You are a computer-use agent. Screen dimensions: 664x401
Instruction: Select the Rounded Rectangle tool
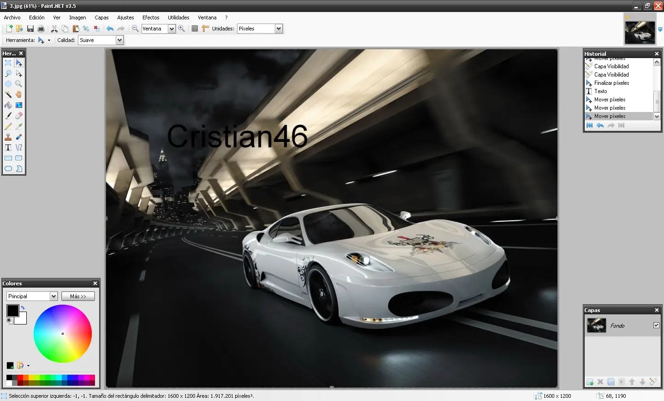point(19,158)
